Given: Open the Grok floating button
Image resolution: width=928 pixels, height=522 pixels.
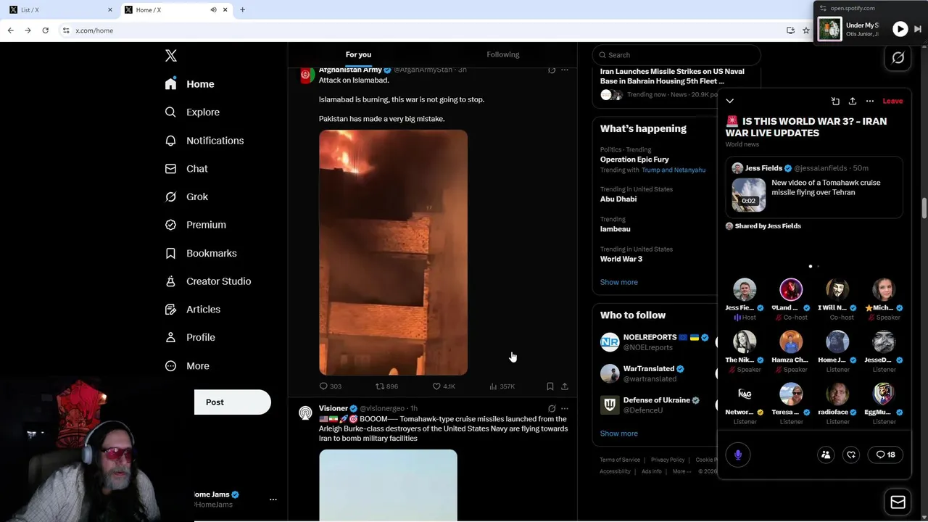Looking at the screenshot, I should click(898, 57).
